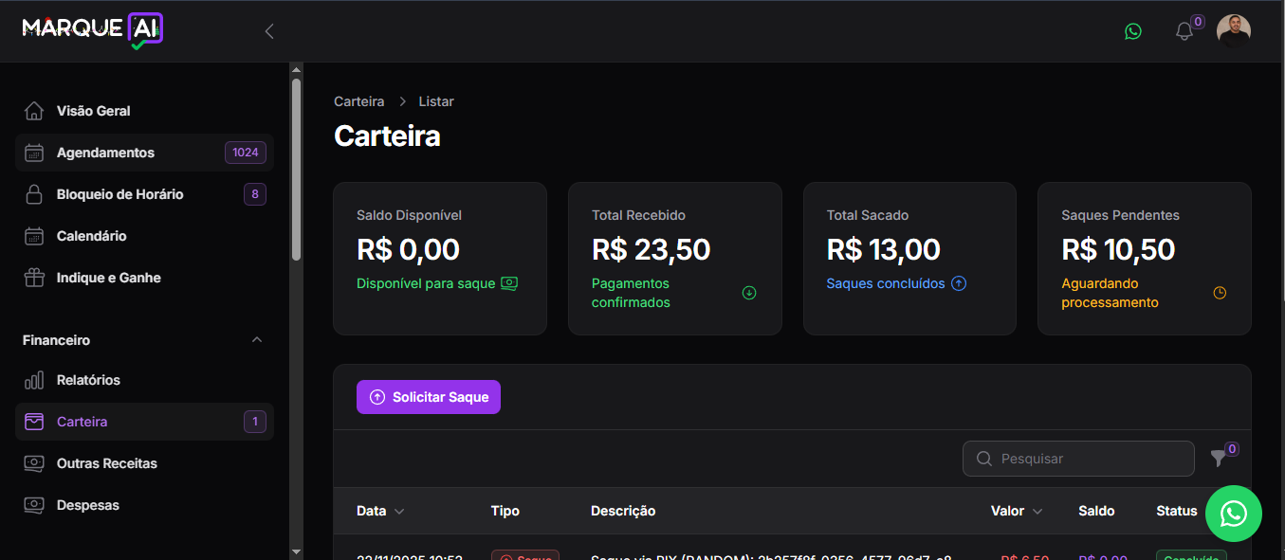Click the Carteira breadcrumb link
The image size is (1285, 560).
click(x=358, y=101)
